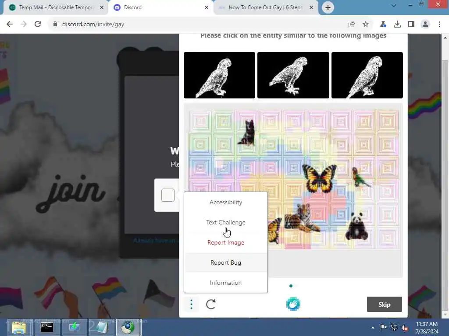Image resolution: width=449 pixels, height=336 pixels.
Task: Open network status tray icon
Action: pos(394,328)
